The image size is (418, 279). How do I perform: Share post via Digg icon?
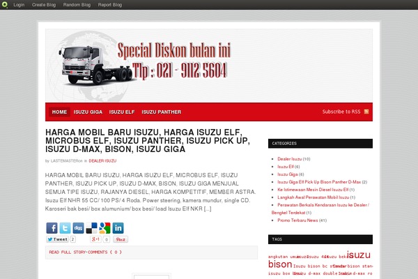pyautogui.click(x=78, y=228)
